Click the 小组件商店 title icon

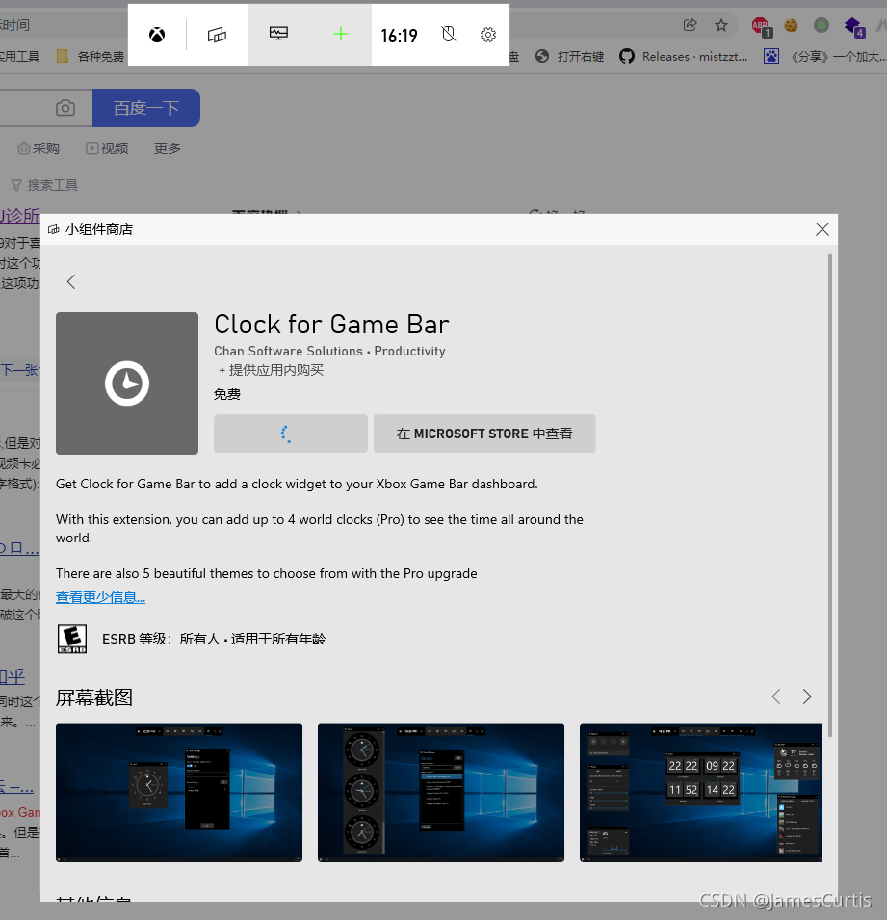[x=53, y=229]
